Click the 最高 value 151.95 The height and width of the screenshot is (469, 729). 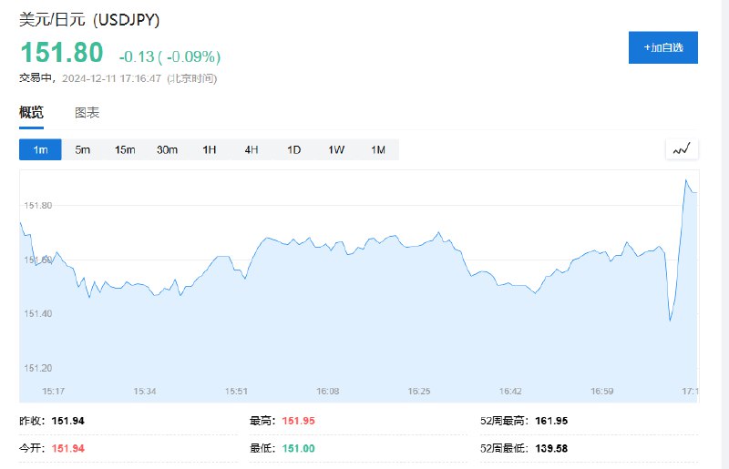coord(298,421)
